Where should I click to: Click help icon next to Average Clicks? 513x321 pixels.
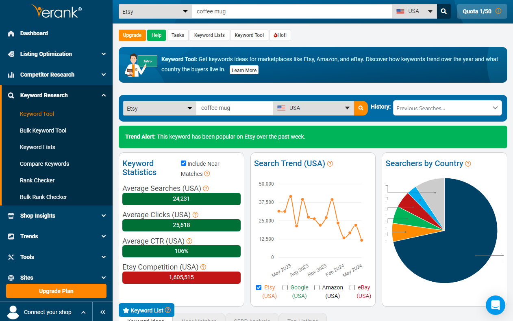pyautogui.click(x=196, y=215)
